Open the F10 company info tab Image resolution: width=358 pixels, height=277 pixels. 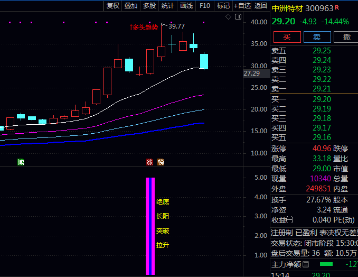click(205, 6)
